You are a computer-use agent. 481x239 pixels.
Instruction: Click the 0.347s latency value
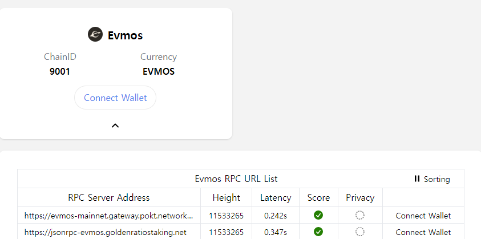(x=276, y=232)
